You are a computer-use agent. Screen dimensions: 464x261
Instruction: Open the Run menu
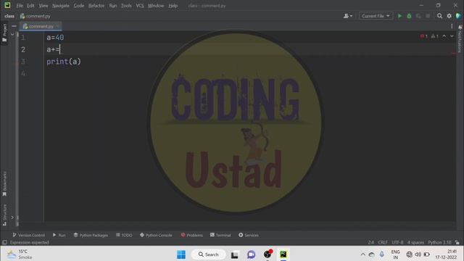[113, 6]
